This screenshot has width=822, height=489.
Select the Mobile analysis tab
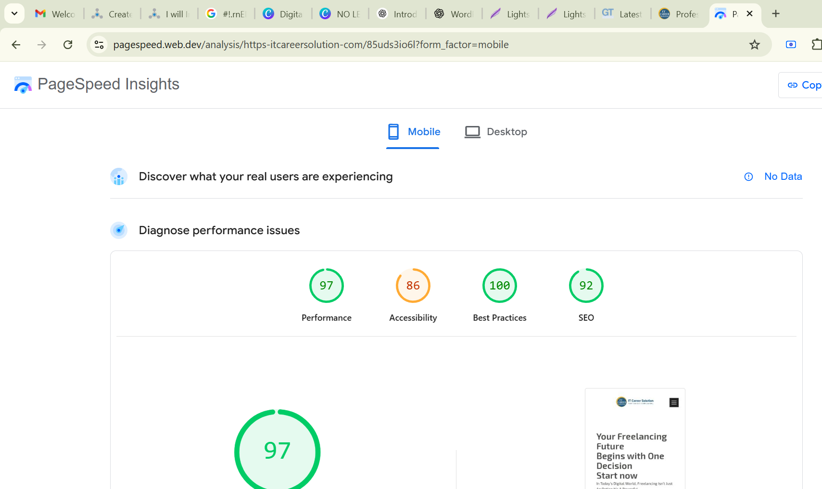[x=413, y=131]
